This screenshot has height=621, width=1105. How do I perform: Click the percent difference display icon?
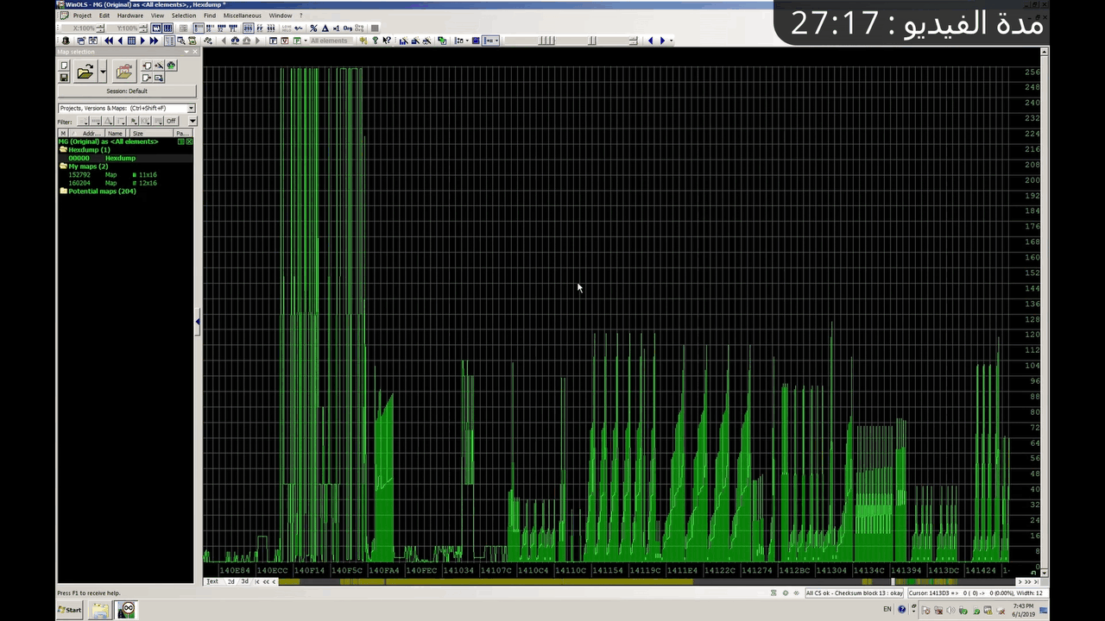(313, 28)
